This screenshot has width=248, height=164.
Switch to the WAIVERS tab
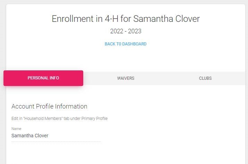tap(126, 78)
